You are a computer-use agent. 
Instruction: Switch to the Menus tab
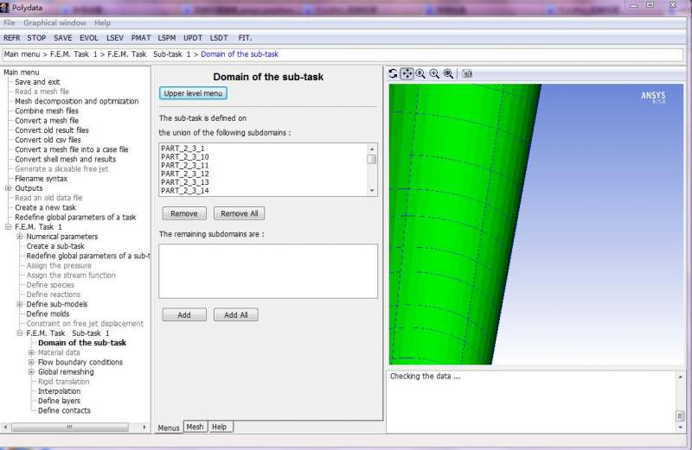169,428
